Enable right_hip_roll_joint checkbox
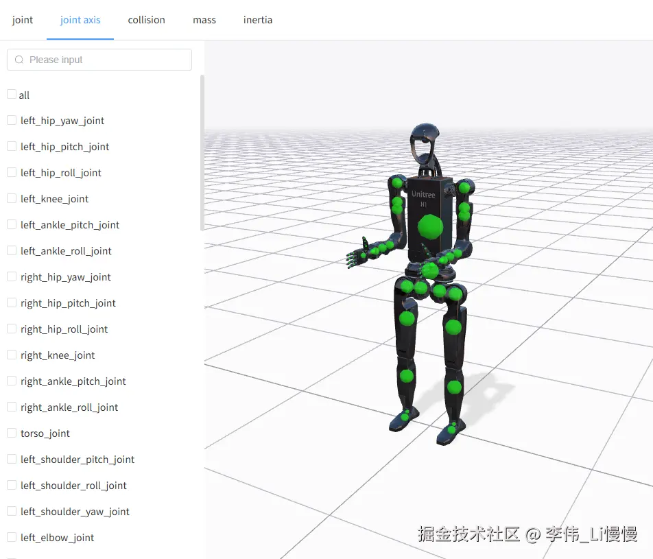Screen dimensions: 653x559 12,329
